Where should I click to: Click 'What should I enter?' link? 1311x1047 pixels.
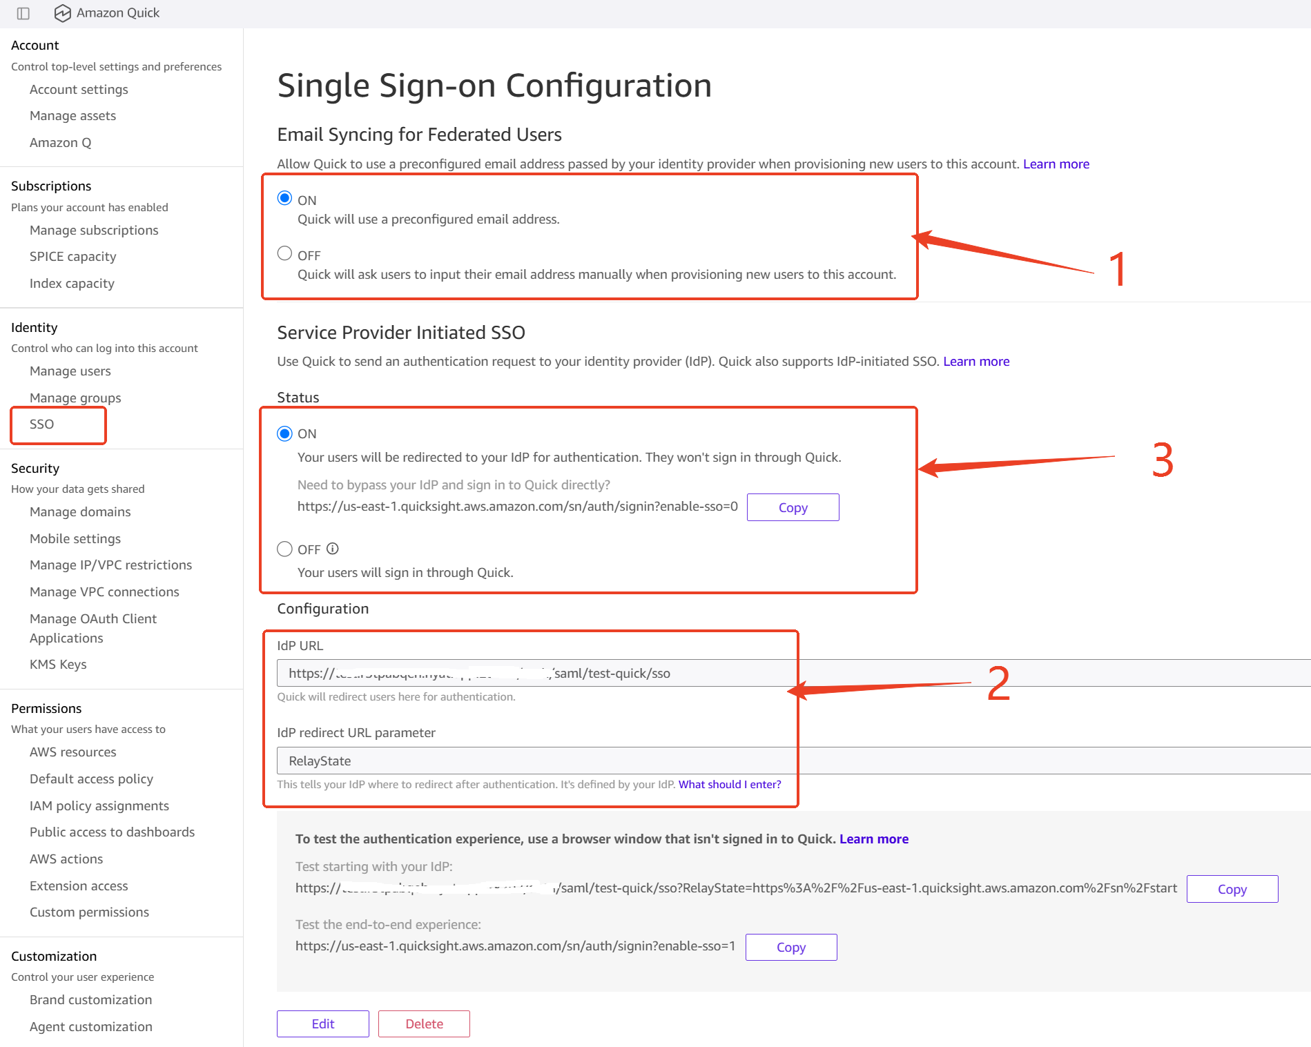pos(730,784)
